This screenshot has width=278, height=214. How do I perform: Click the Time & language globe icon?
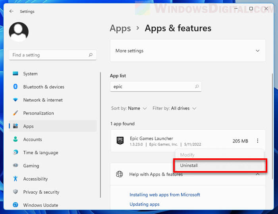(15, 152)
